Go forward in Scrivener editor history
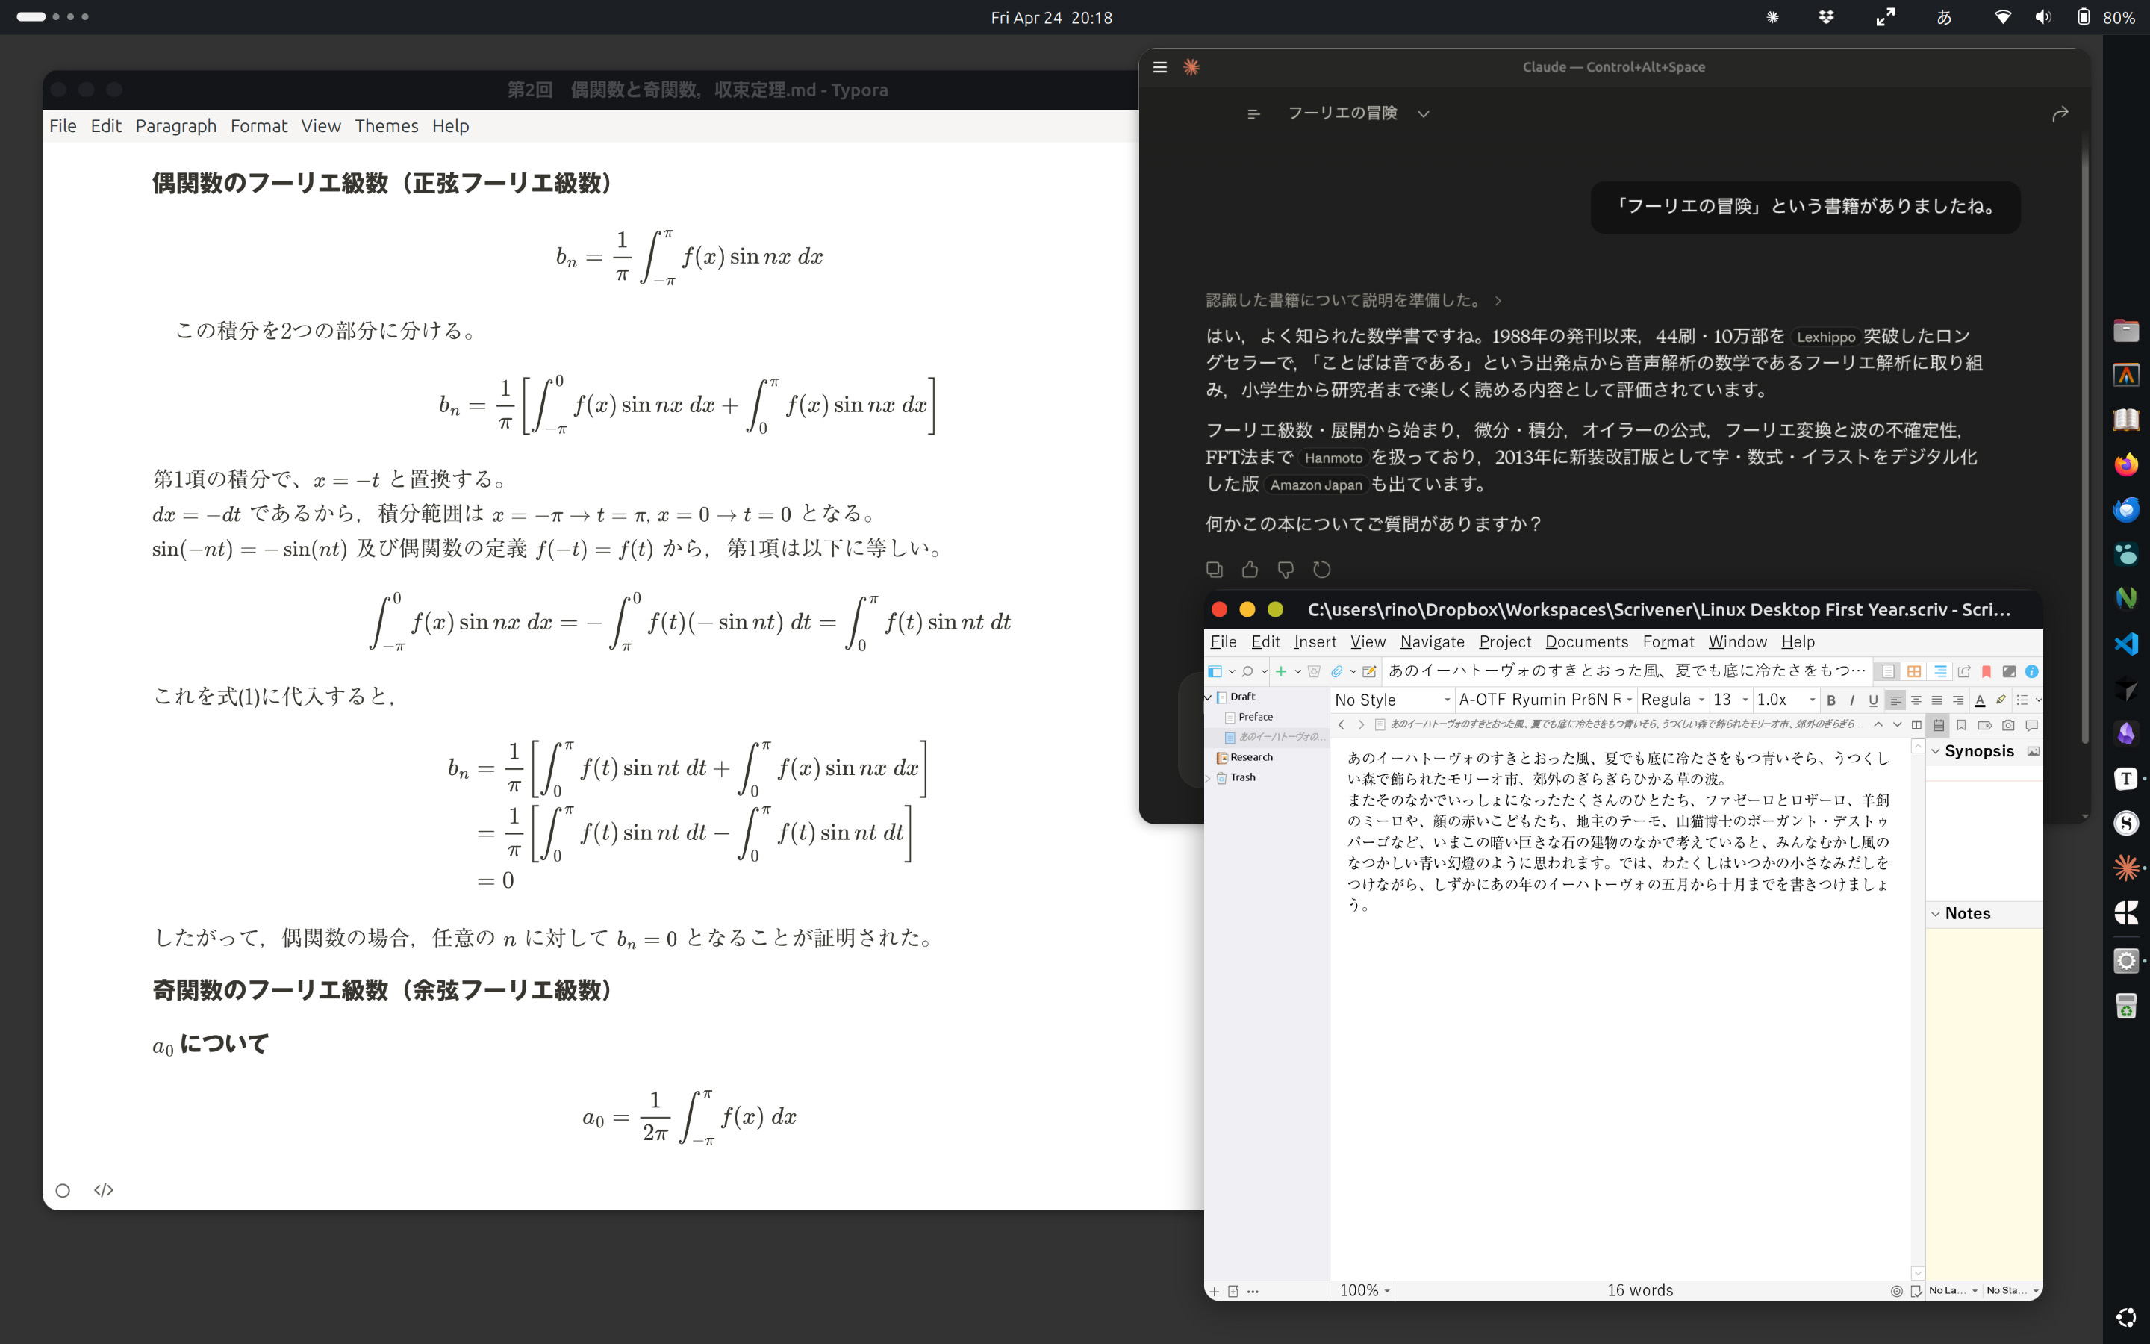This screenshot has height=1344, width=2150. point(1361,724)
